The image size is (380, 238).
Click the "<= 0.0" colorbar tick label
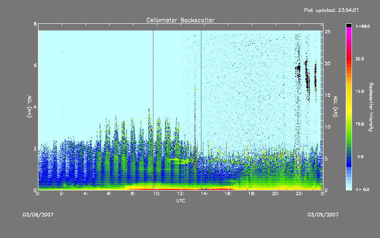tap(362, 189)
